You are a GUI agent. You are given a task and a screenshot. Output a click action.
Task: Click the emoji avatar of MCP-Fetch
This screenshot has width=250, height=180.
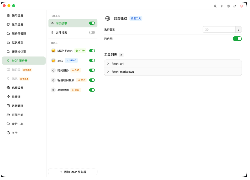pos(53,51)
